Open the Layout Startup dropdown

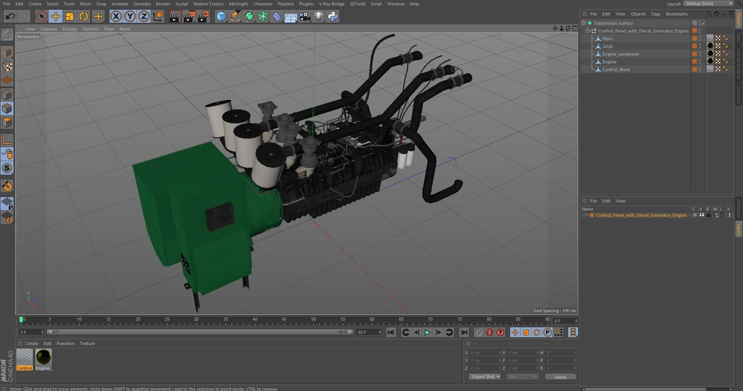point(709,4)
